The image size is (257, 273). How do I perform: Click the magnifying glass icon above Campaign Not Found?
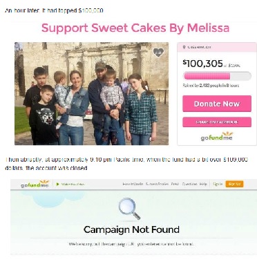129,209
